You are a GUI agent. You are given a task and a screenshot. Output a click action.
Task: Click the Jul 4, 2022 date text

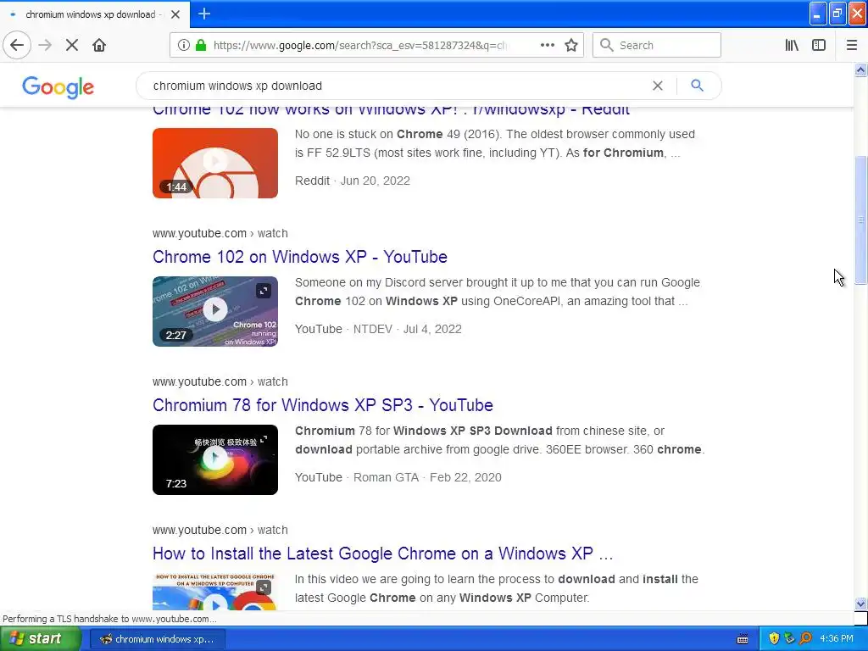click(432, 329)
